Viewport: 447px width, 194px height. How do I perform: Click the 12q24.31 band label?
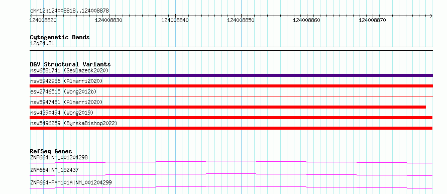(x=42, y=44)
